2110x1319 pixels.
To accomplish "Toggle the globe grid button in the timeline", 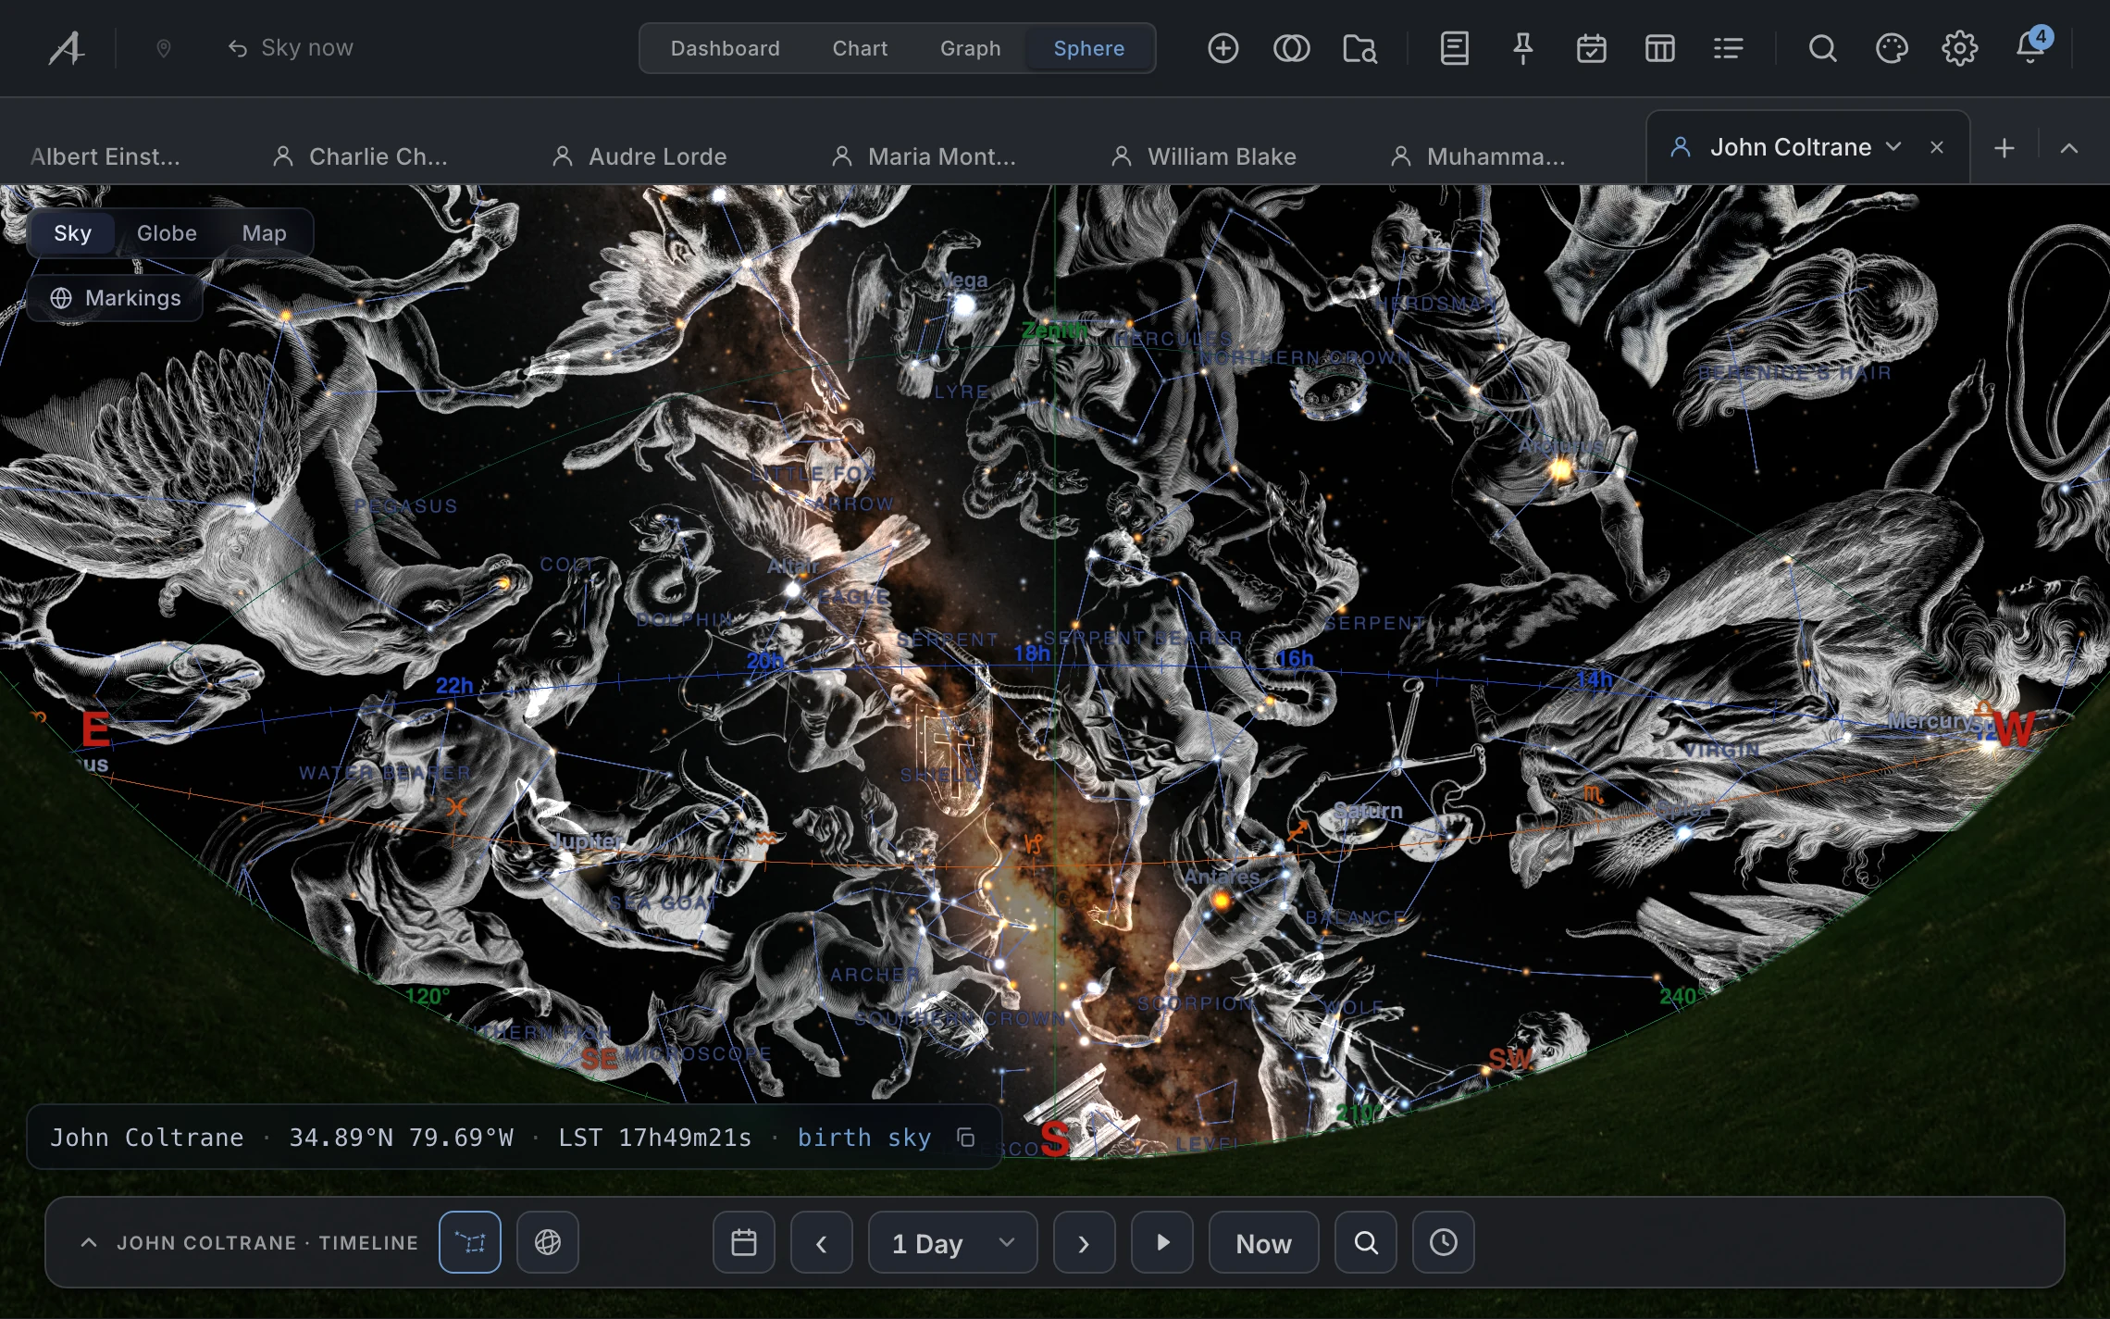I will 548,1242.
